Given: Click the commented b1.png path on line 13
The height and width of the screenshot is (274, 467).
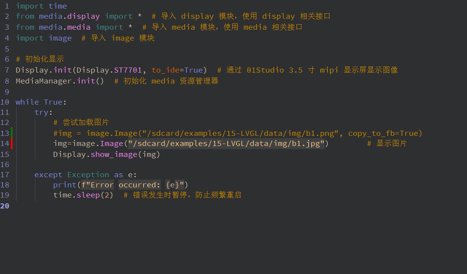Looking at the screenshot, I should 241,133.
